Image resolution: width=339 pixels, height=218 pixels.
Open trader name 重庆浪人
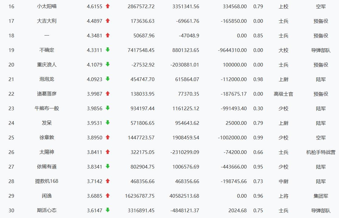point(47,65)
